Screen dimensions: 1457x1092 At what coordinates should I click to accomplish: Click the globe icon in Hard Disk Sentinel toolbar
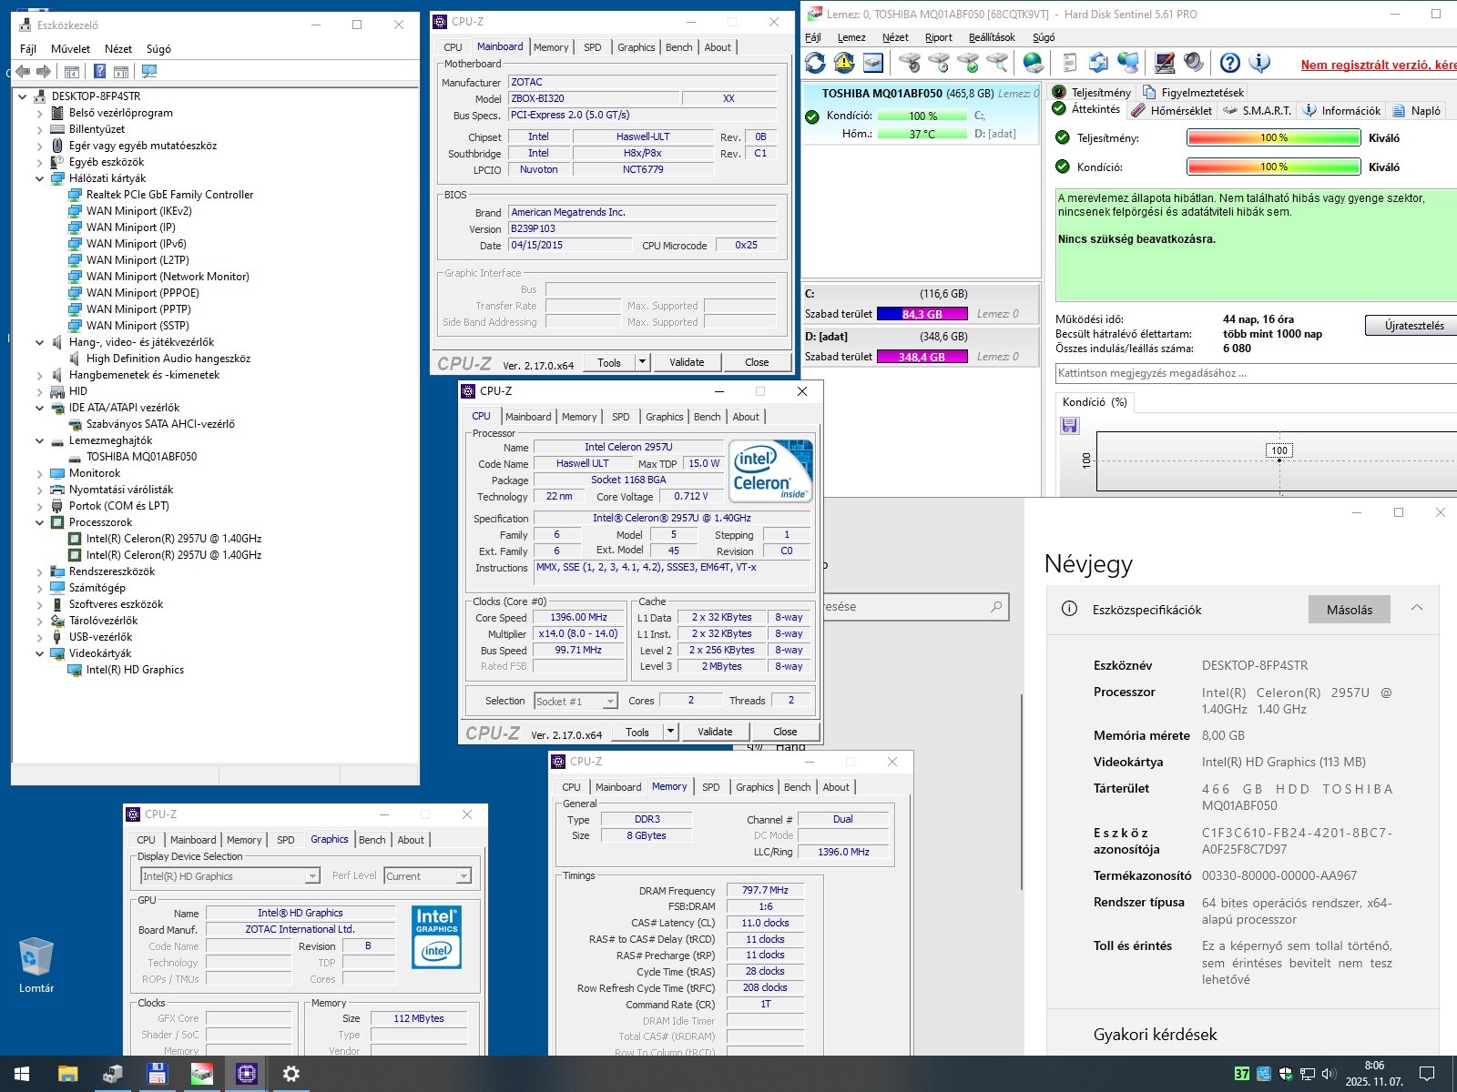point(1033,63)
